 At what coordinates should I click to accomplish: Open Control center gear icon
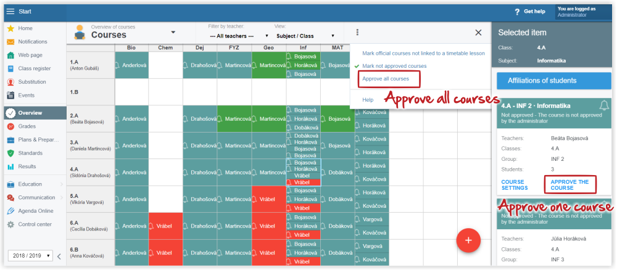click(10, 224)
